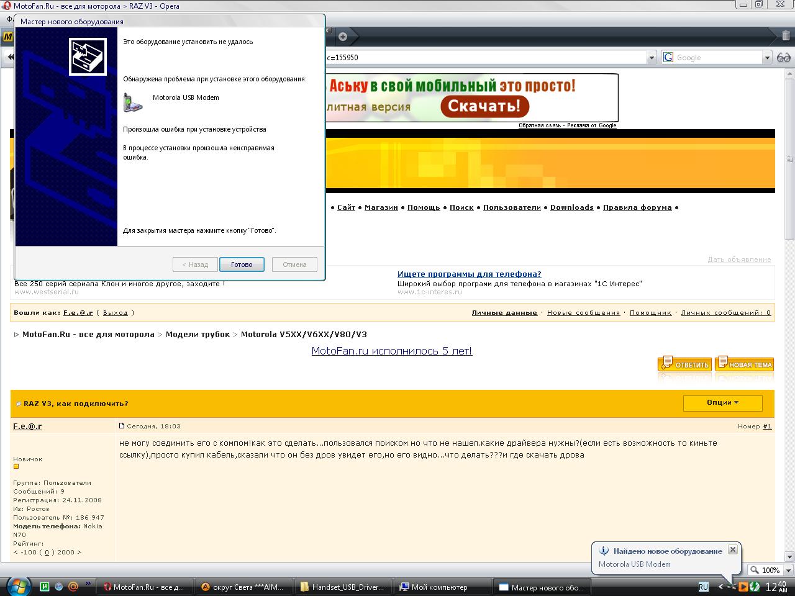Open the "Motorola V5XX/V6XX/V80/V3" breadcrumb link
This screenshot has height=596, width=795.
point(304,334)
